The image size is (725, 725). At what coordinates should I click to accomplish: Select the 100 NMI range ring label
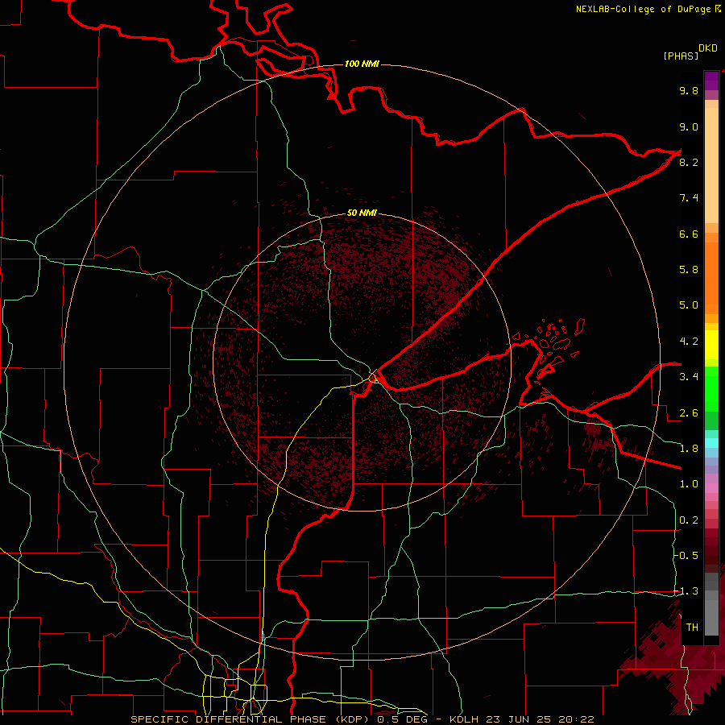[x=362, y=64]
